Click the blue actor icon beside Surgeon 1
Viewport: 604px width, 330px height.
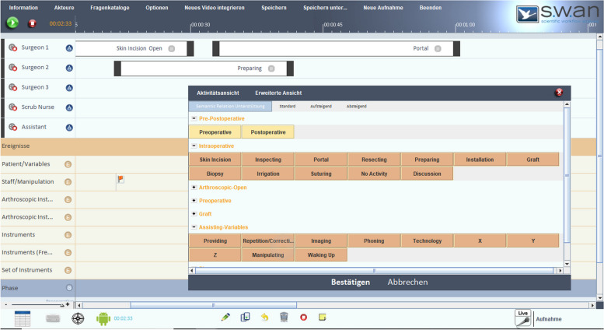(x=69, y=48)
